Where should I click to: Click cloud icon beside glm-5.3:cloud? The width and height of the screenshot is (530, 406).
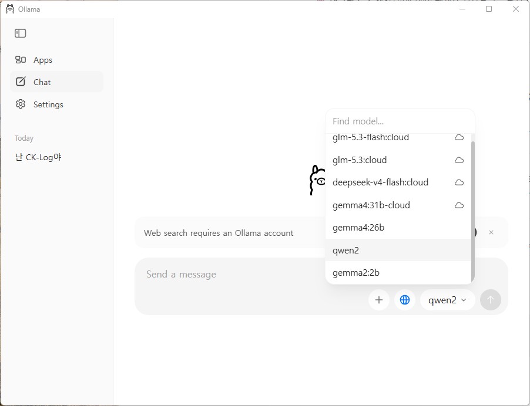tap(459, 160)
